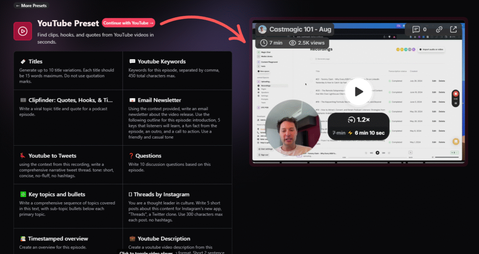Image resolution: width=479 pixels, height=254 pixels.
Task: Copy video link with chain icon
Action: 439,29
